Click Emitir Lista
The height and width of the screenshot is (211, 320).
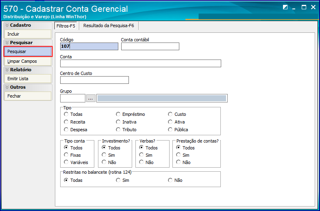[x=28, y=79]
